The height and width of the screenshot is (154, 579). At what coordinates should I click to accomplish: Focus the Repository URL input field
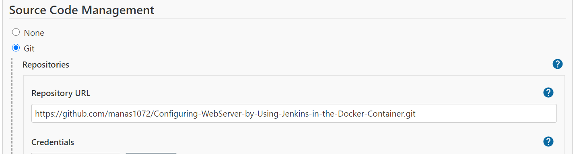coord(294,113)
